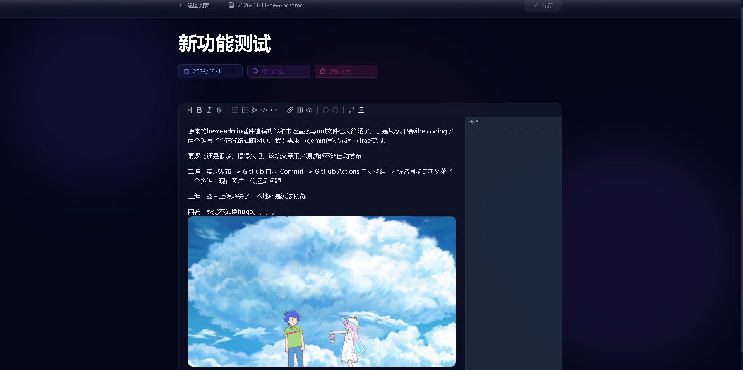Go back to the post list

coord(194,5)
